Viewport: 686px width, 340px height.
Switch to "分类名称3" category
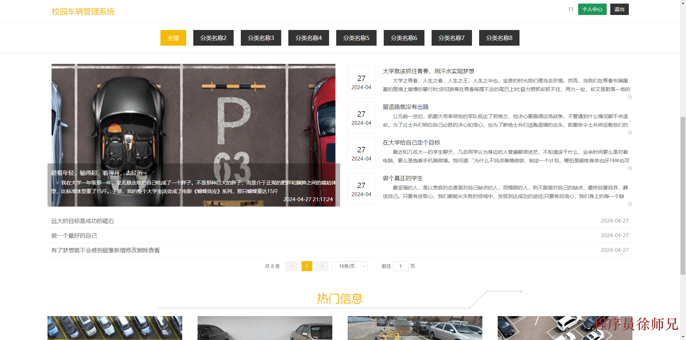click(261, 37)
